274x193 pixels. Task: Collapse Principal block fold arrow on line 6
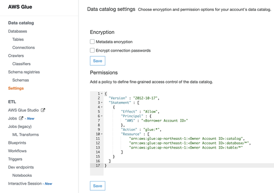point(102,116)
